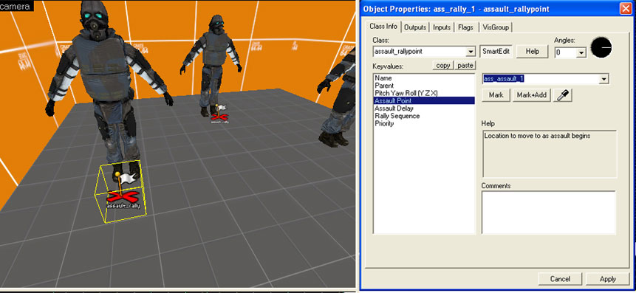Click the assault_rallypoint class field
This screenshot has width=636, height=293.
(x=420, y=52)
